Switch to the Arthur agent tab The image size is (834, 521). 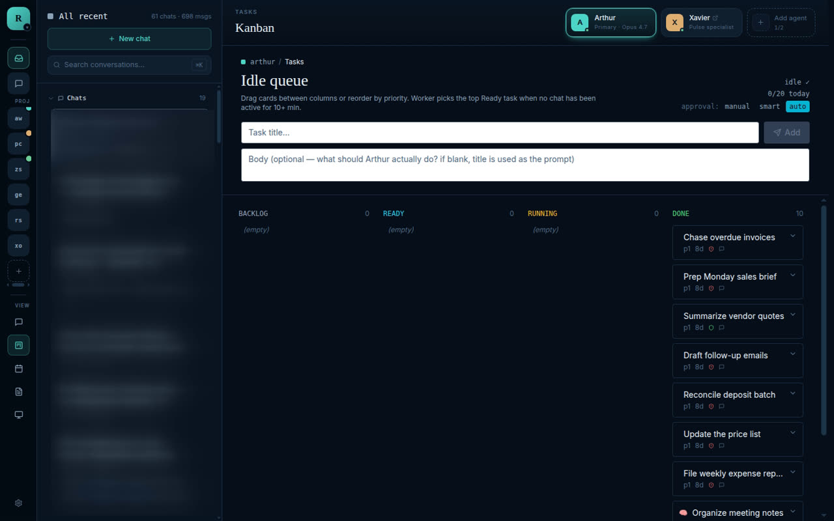click(x=611, y=23)
